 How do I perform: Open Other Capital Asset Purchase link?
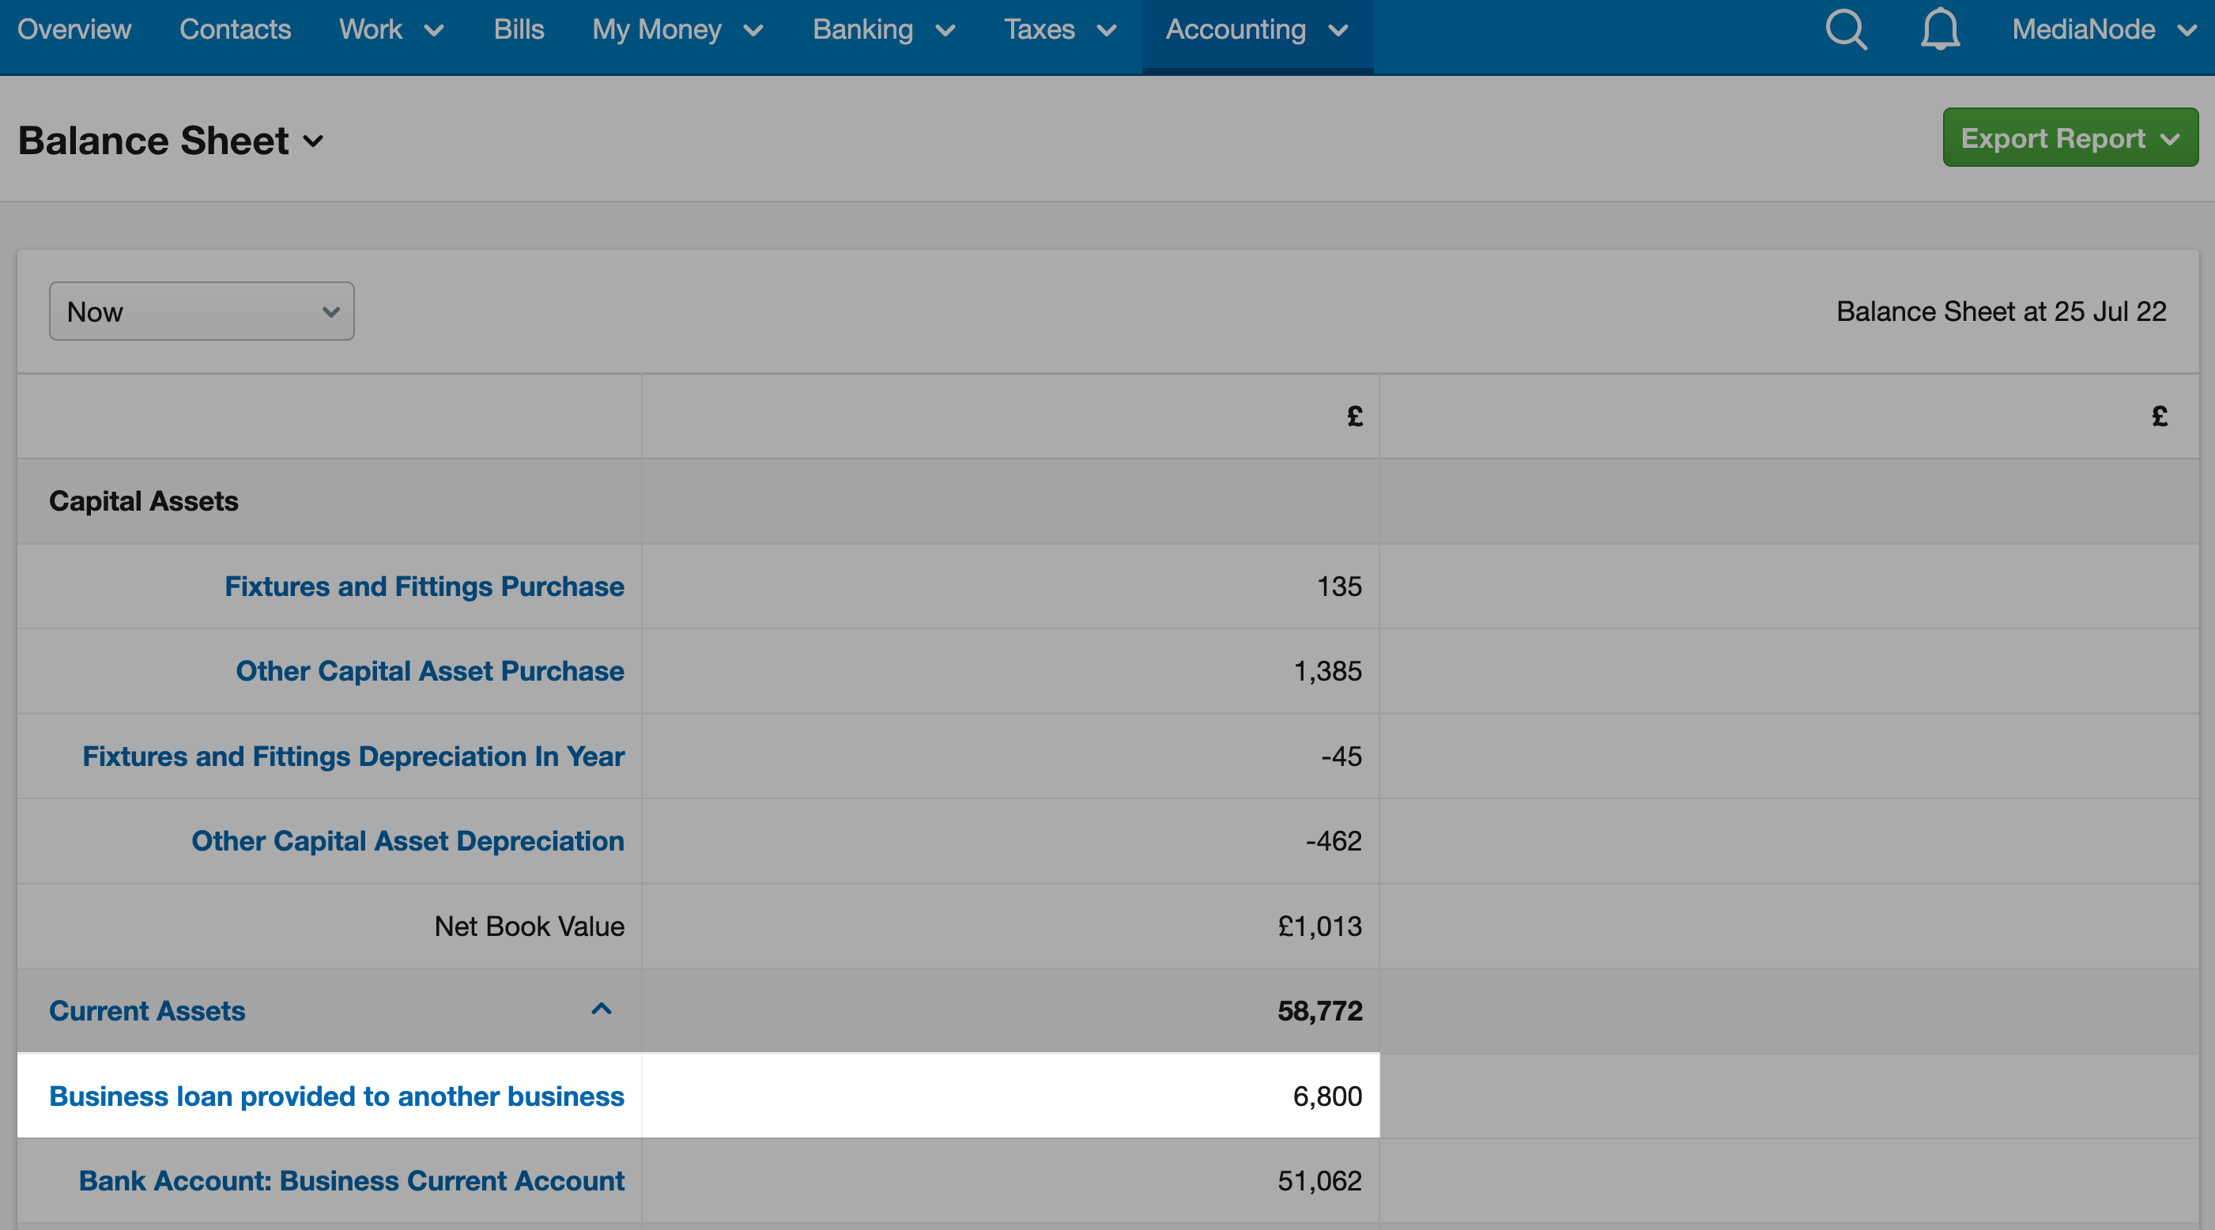click(430, 671)
